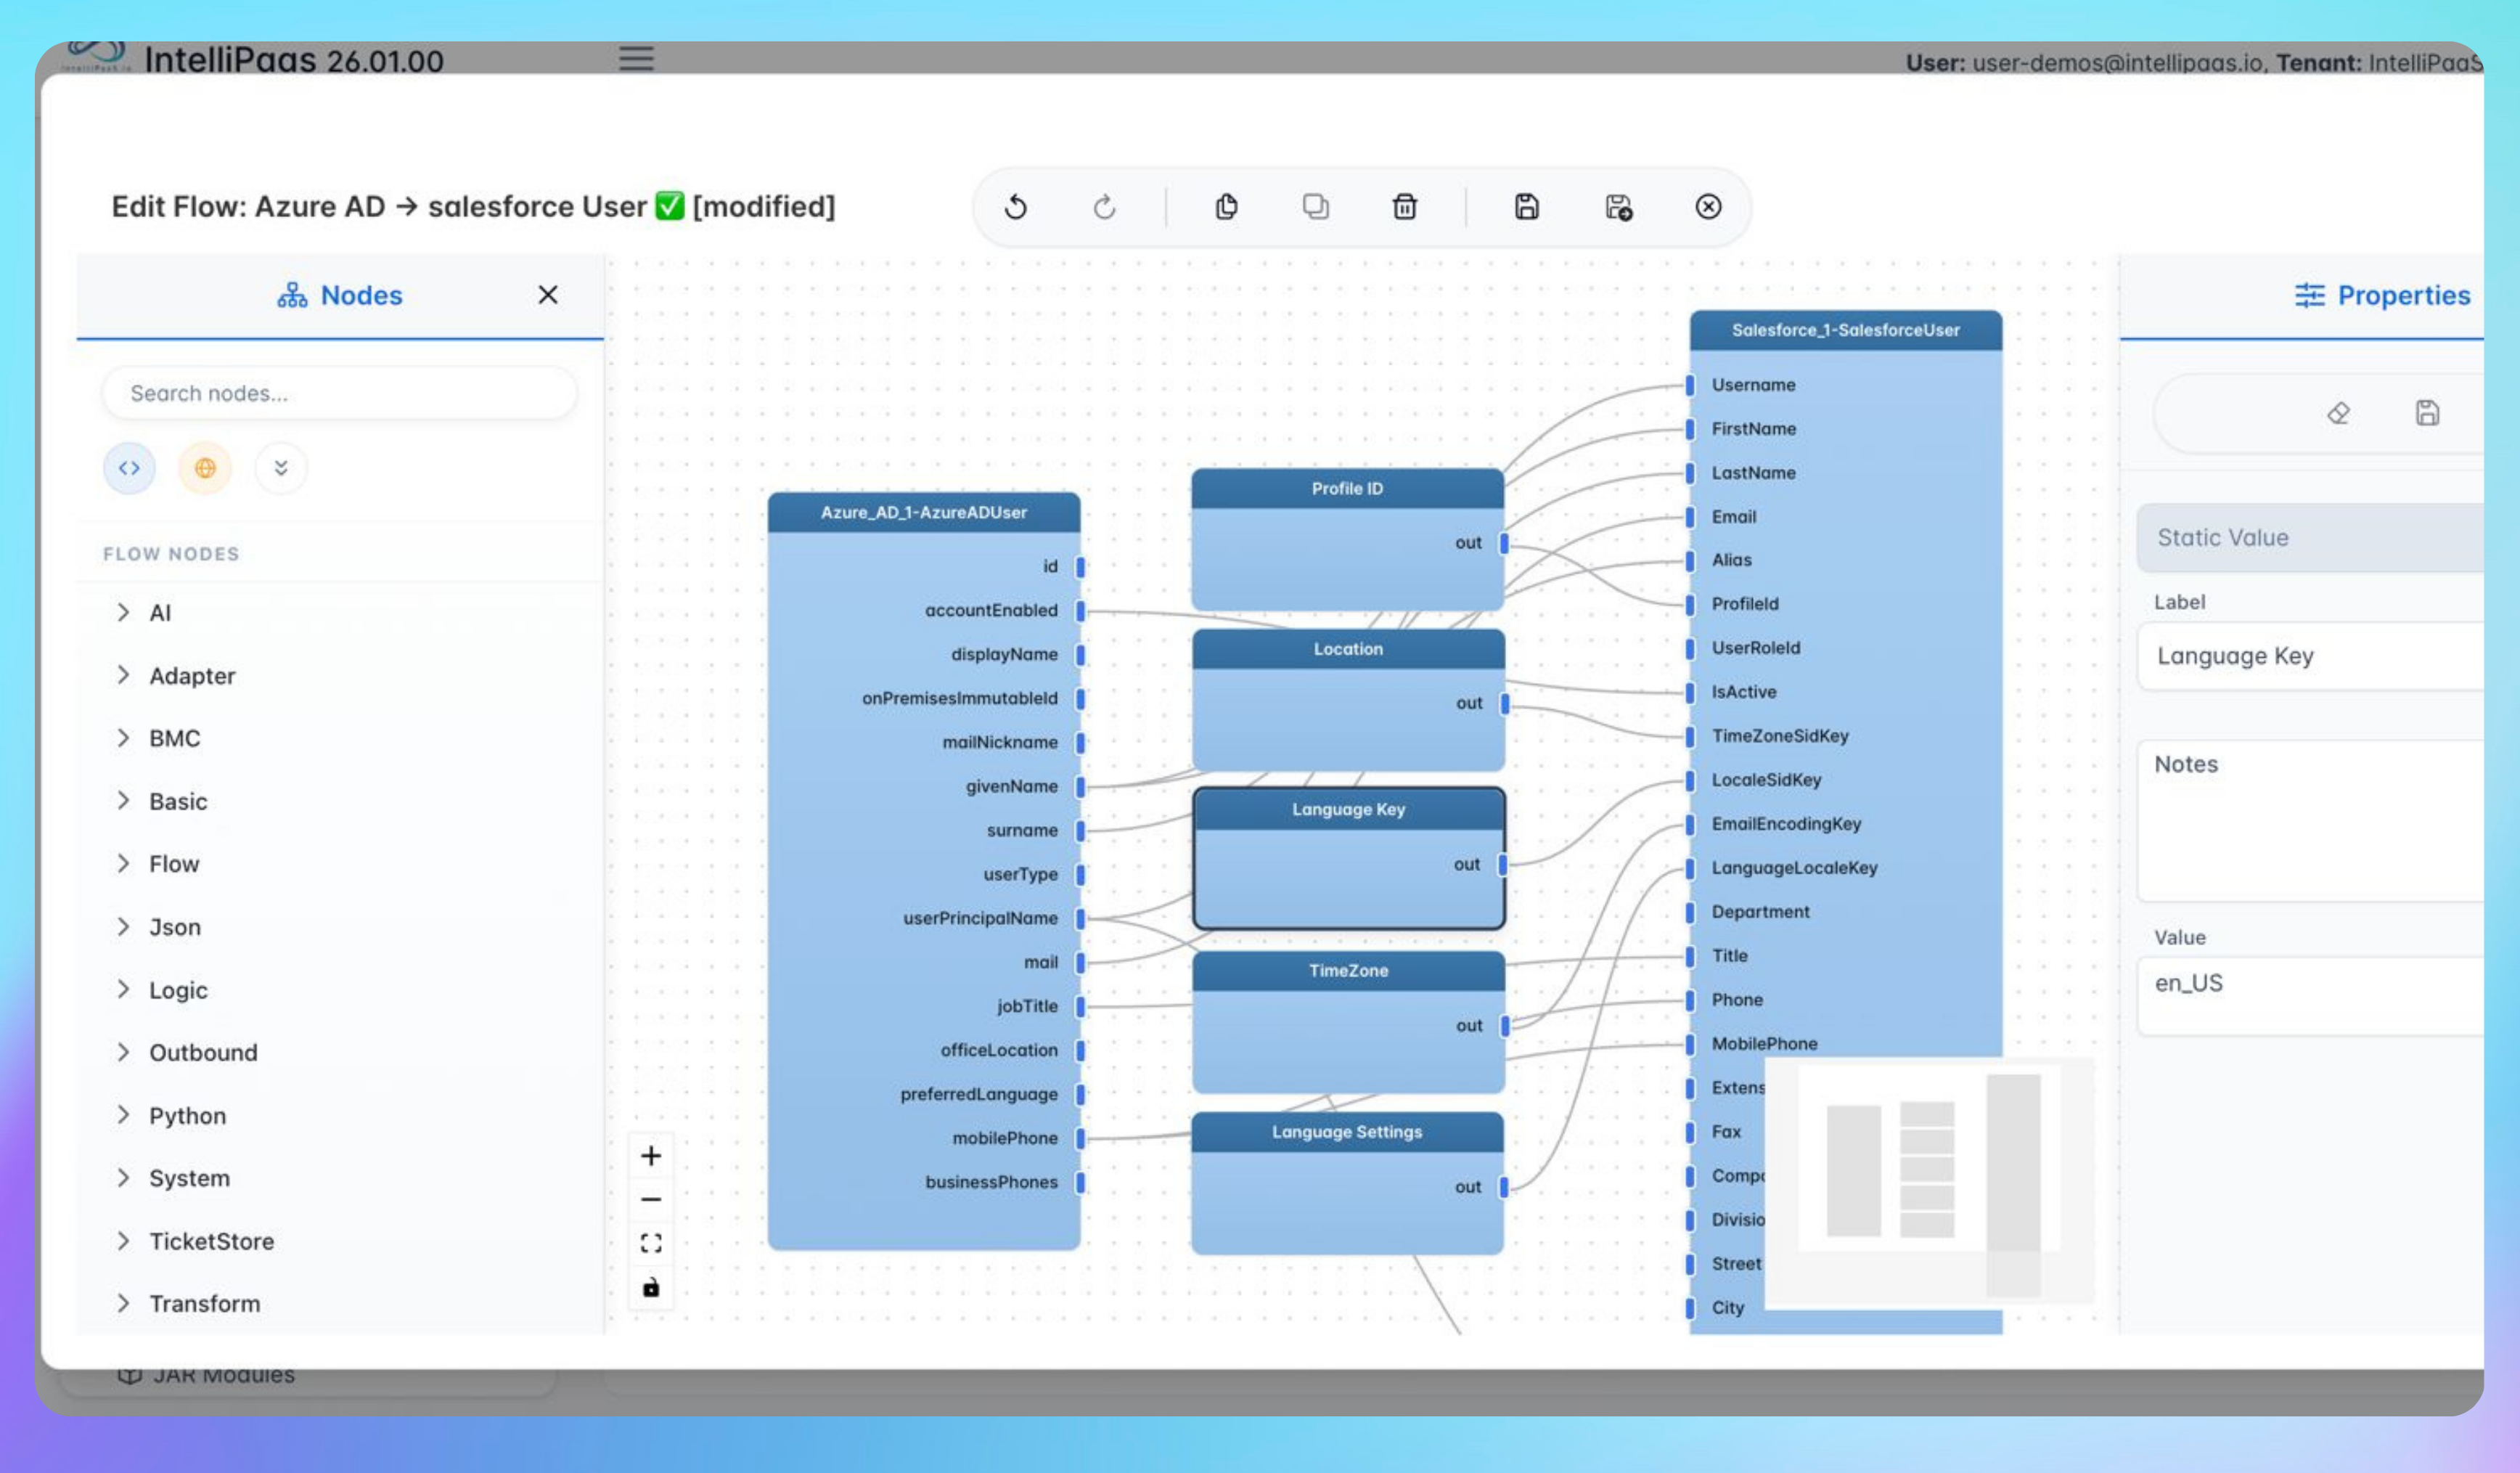Viewport: 2520px width, 1473px height.
Task: Close the Nodes panel with the X
Action: click(x=548, y=295)
